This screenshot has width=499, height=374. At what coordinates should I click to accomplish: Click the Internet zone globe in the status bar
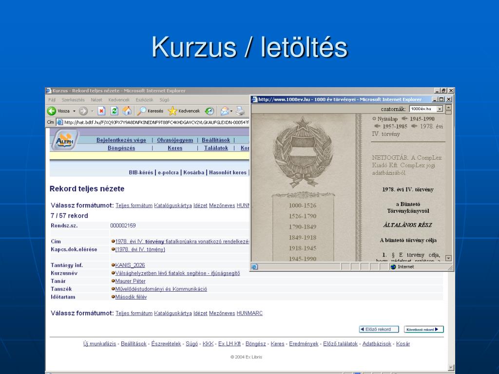pos(393,267)
